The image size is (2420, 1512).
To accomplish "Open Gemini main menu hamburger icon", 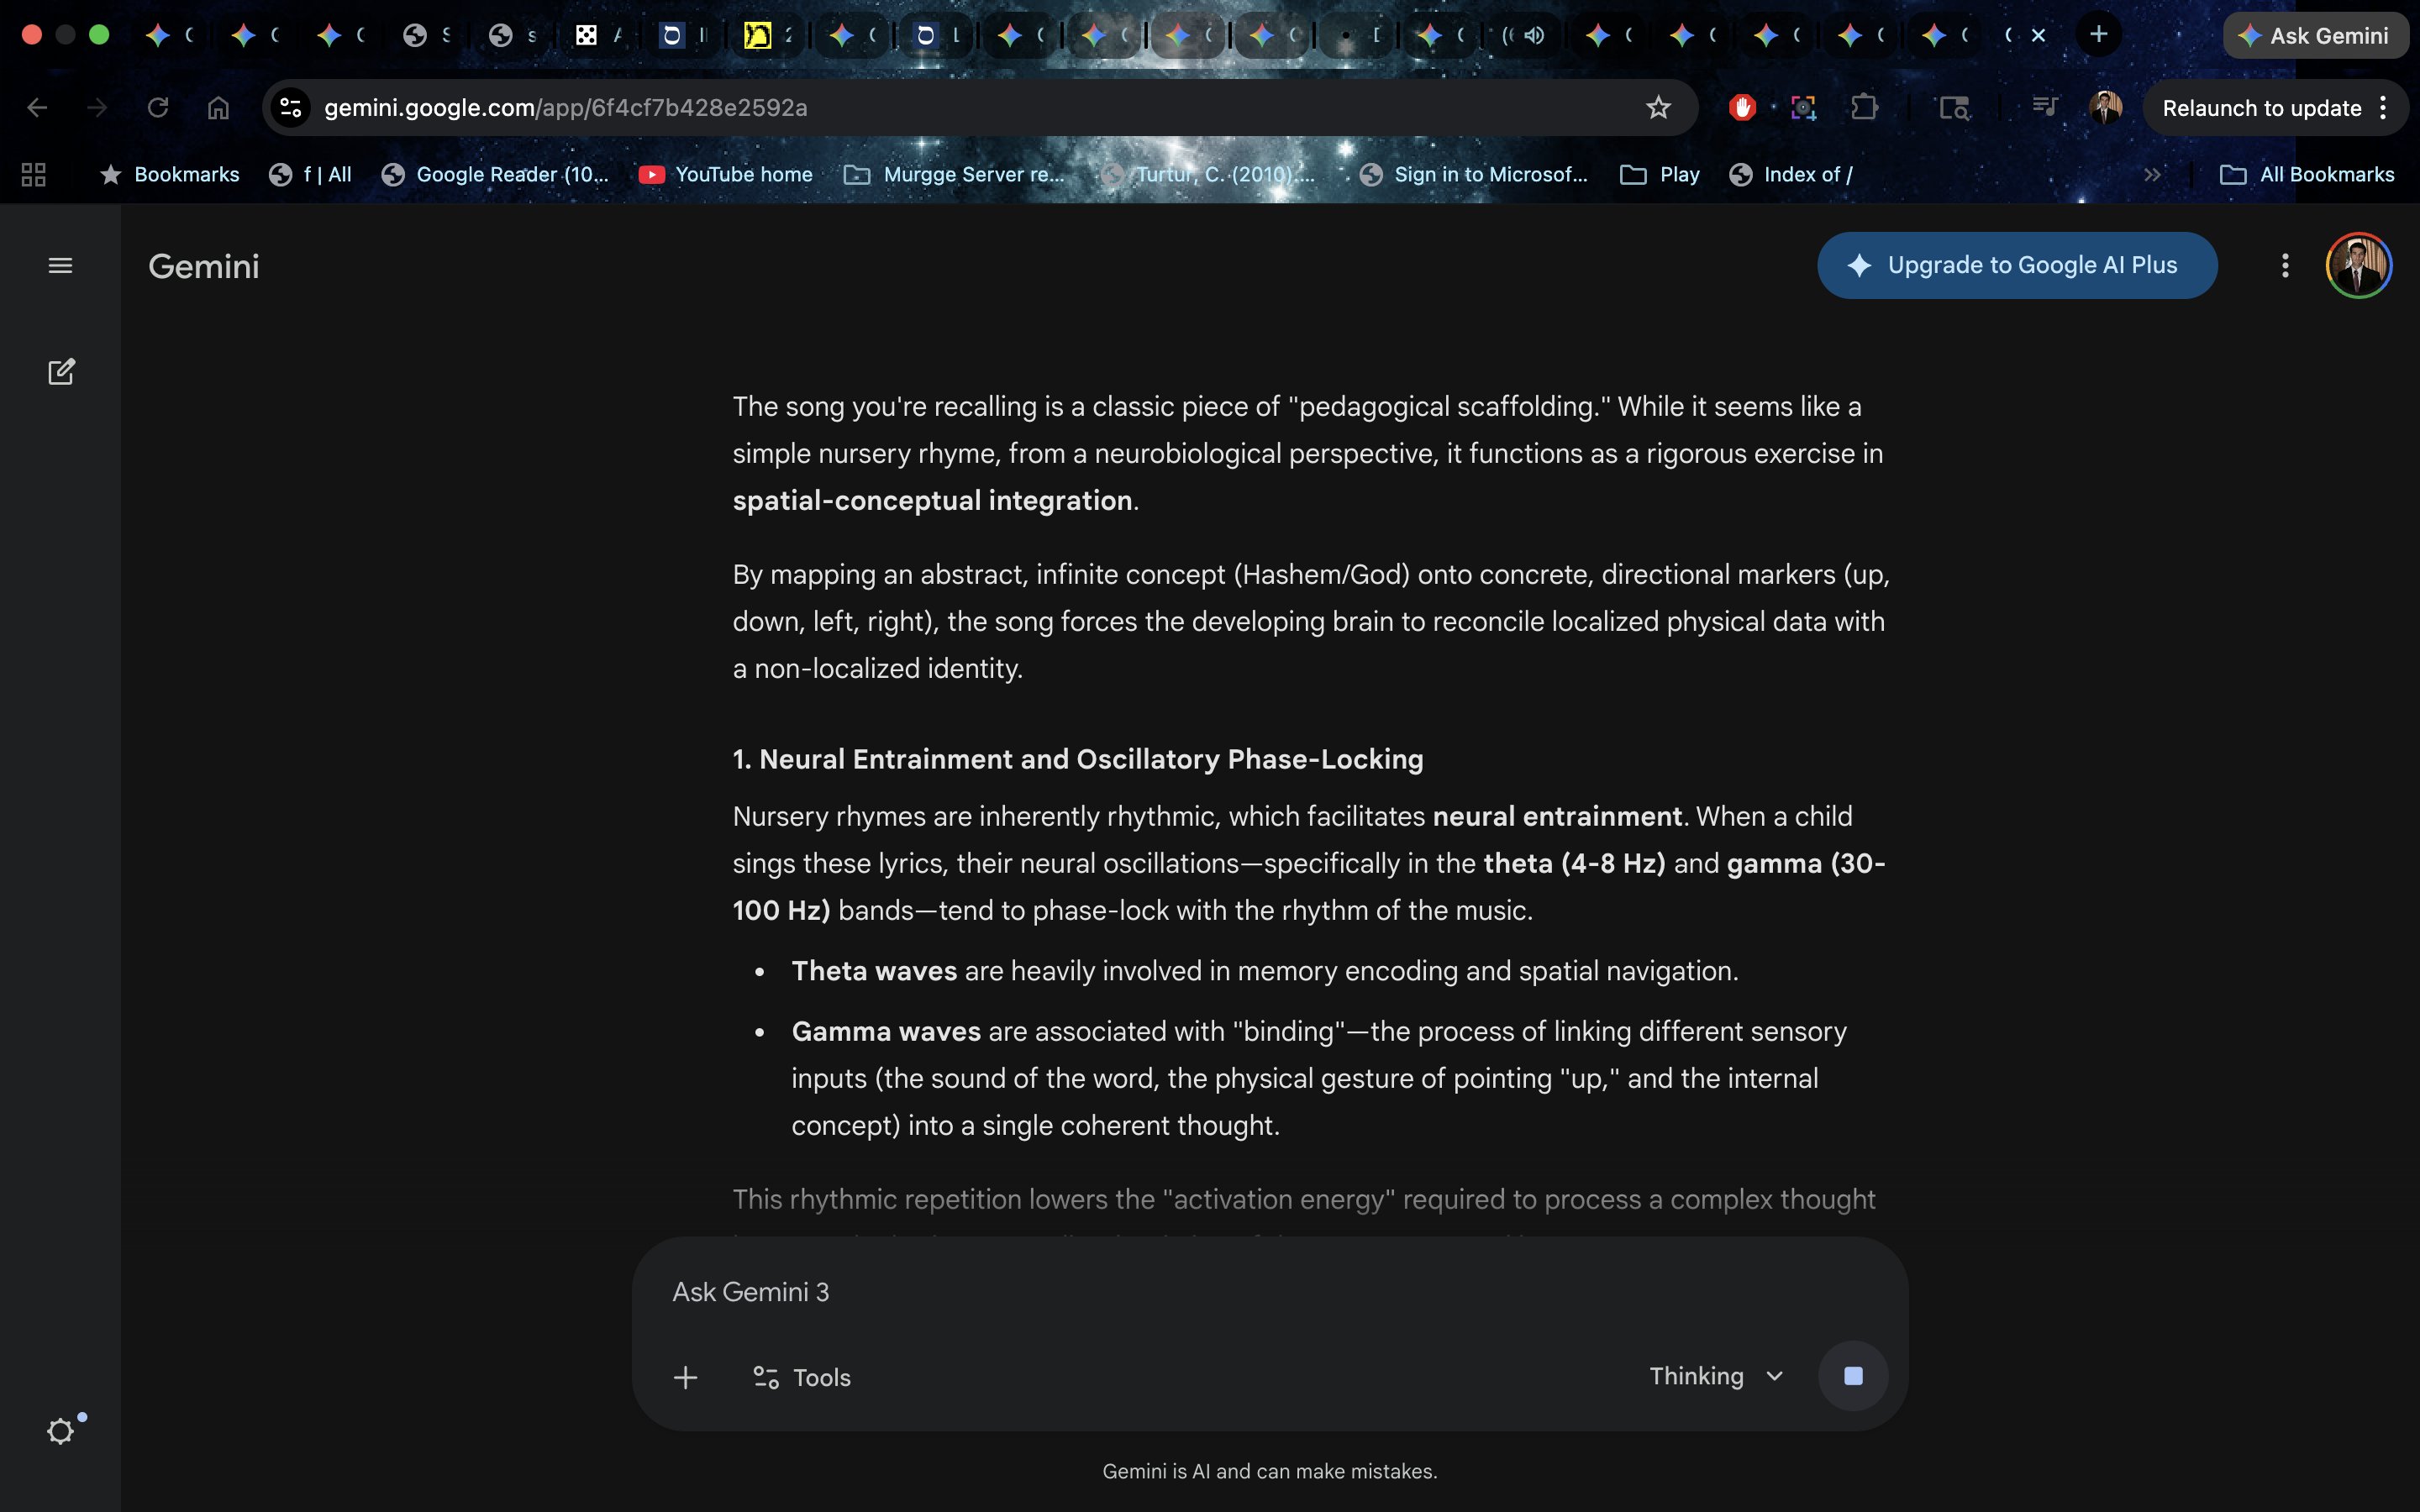I will 60,266.
